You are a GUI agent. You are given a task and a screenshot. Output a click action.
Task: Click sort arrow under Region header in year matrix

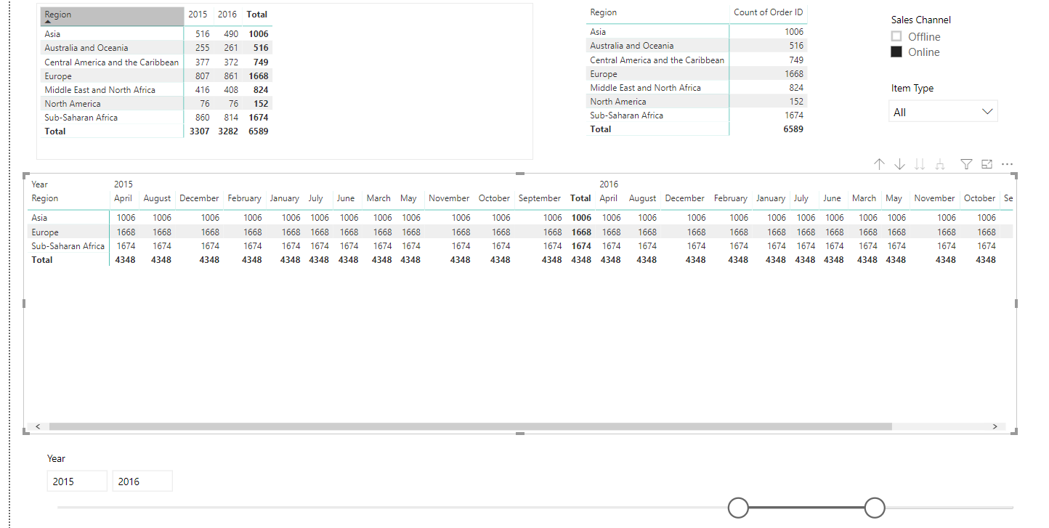[x=48, y=22]
